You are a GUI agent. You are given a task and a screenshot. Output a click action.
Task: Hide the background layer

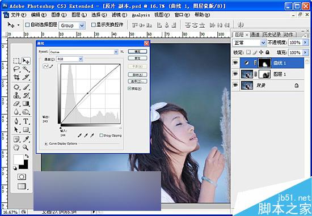tap(235, 85)
